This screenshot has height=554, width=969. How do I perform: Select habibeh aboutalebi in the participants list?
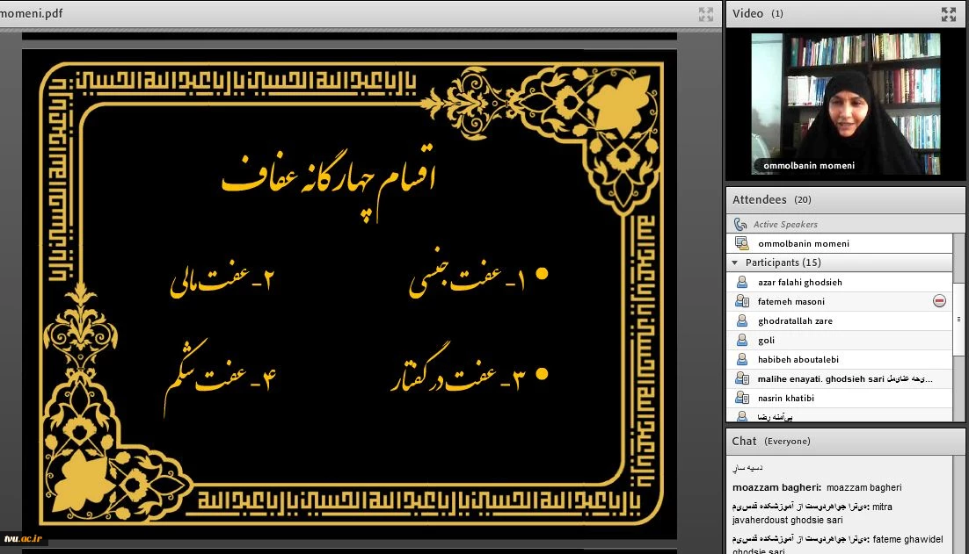coord(798,360)
